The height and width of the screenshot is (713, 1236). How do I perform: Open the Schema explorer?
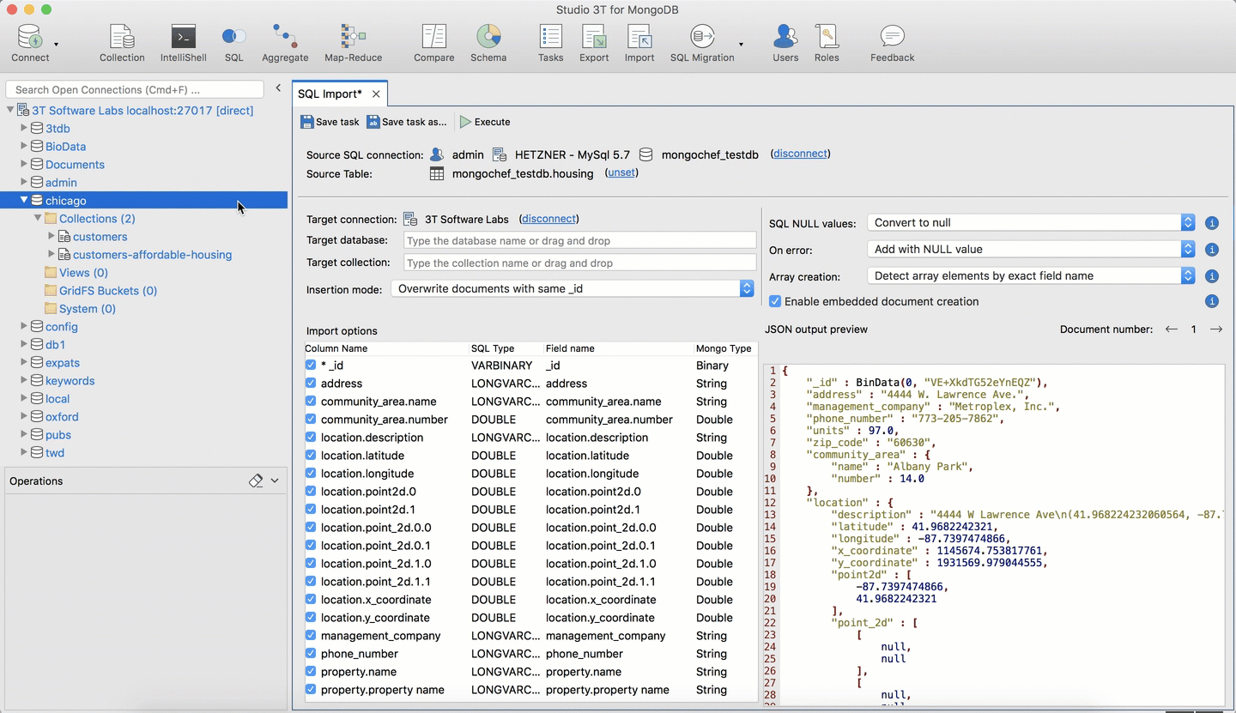[x=488, y=43]
